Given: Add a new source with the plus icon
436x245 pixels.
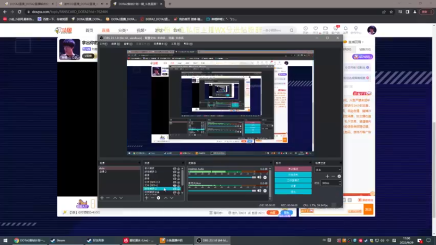Looking at the screenshot, I should point(147,198).
